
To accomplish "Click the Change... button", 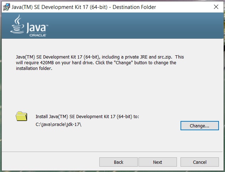I will [x=200, y=126].
